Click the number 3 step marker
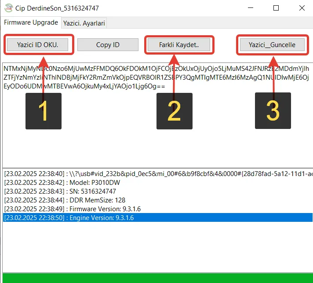Screen dimensions: 313x283 273,111
